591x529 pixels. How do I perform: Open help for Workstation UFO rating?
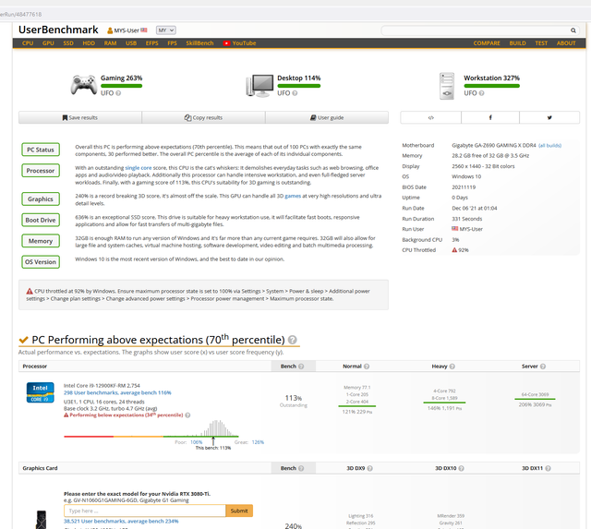(482, 93)
